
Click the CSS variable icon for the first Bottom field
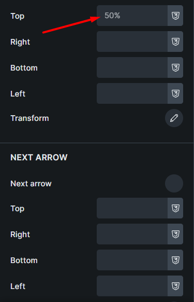(x=175, y=67)
